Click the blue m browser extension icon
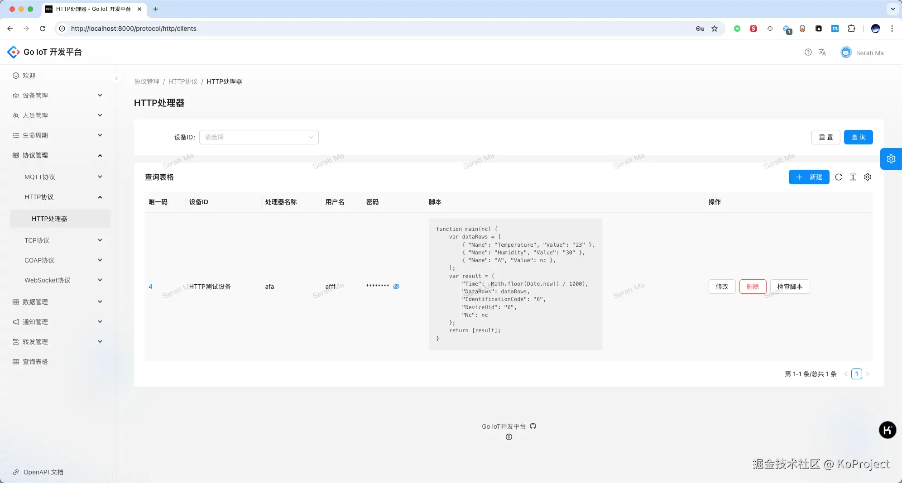Viewport: 902px width, 483px height. [x=835, y=29]
